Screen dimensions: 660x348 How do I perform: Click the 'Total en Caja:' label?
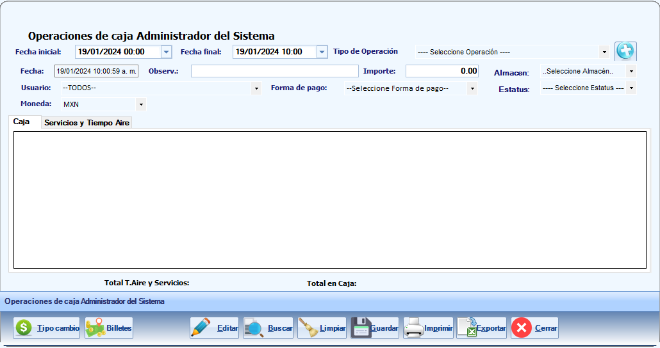click(332, 283)
